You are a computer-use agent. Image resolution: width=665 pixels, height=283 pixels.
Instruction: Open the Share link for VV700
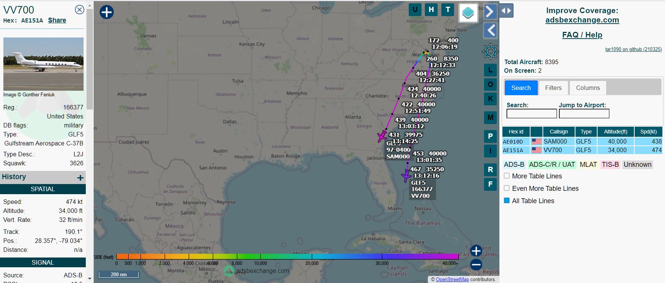pos(57,20)
